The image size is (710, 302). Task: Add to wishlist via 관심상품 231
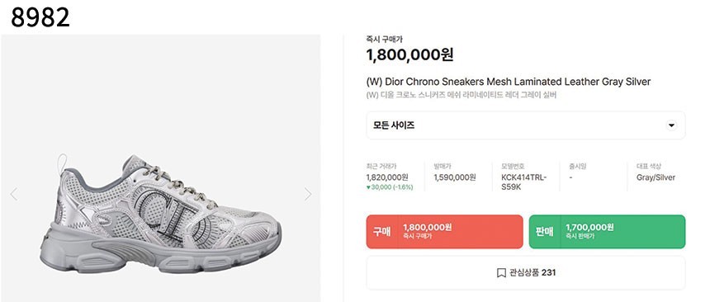click(526, 272)
